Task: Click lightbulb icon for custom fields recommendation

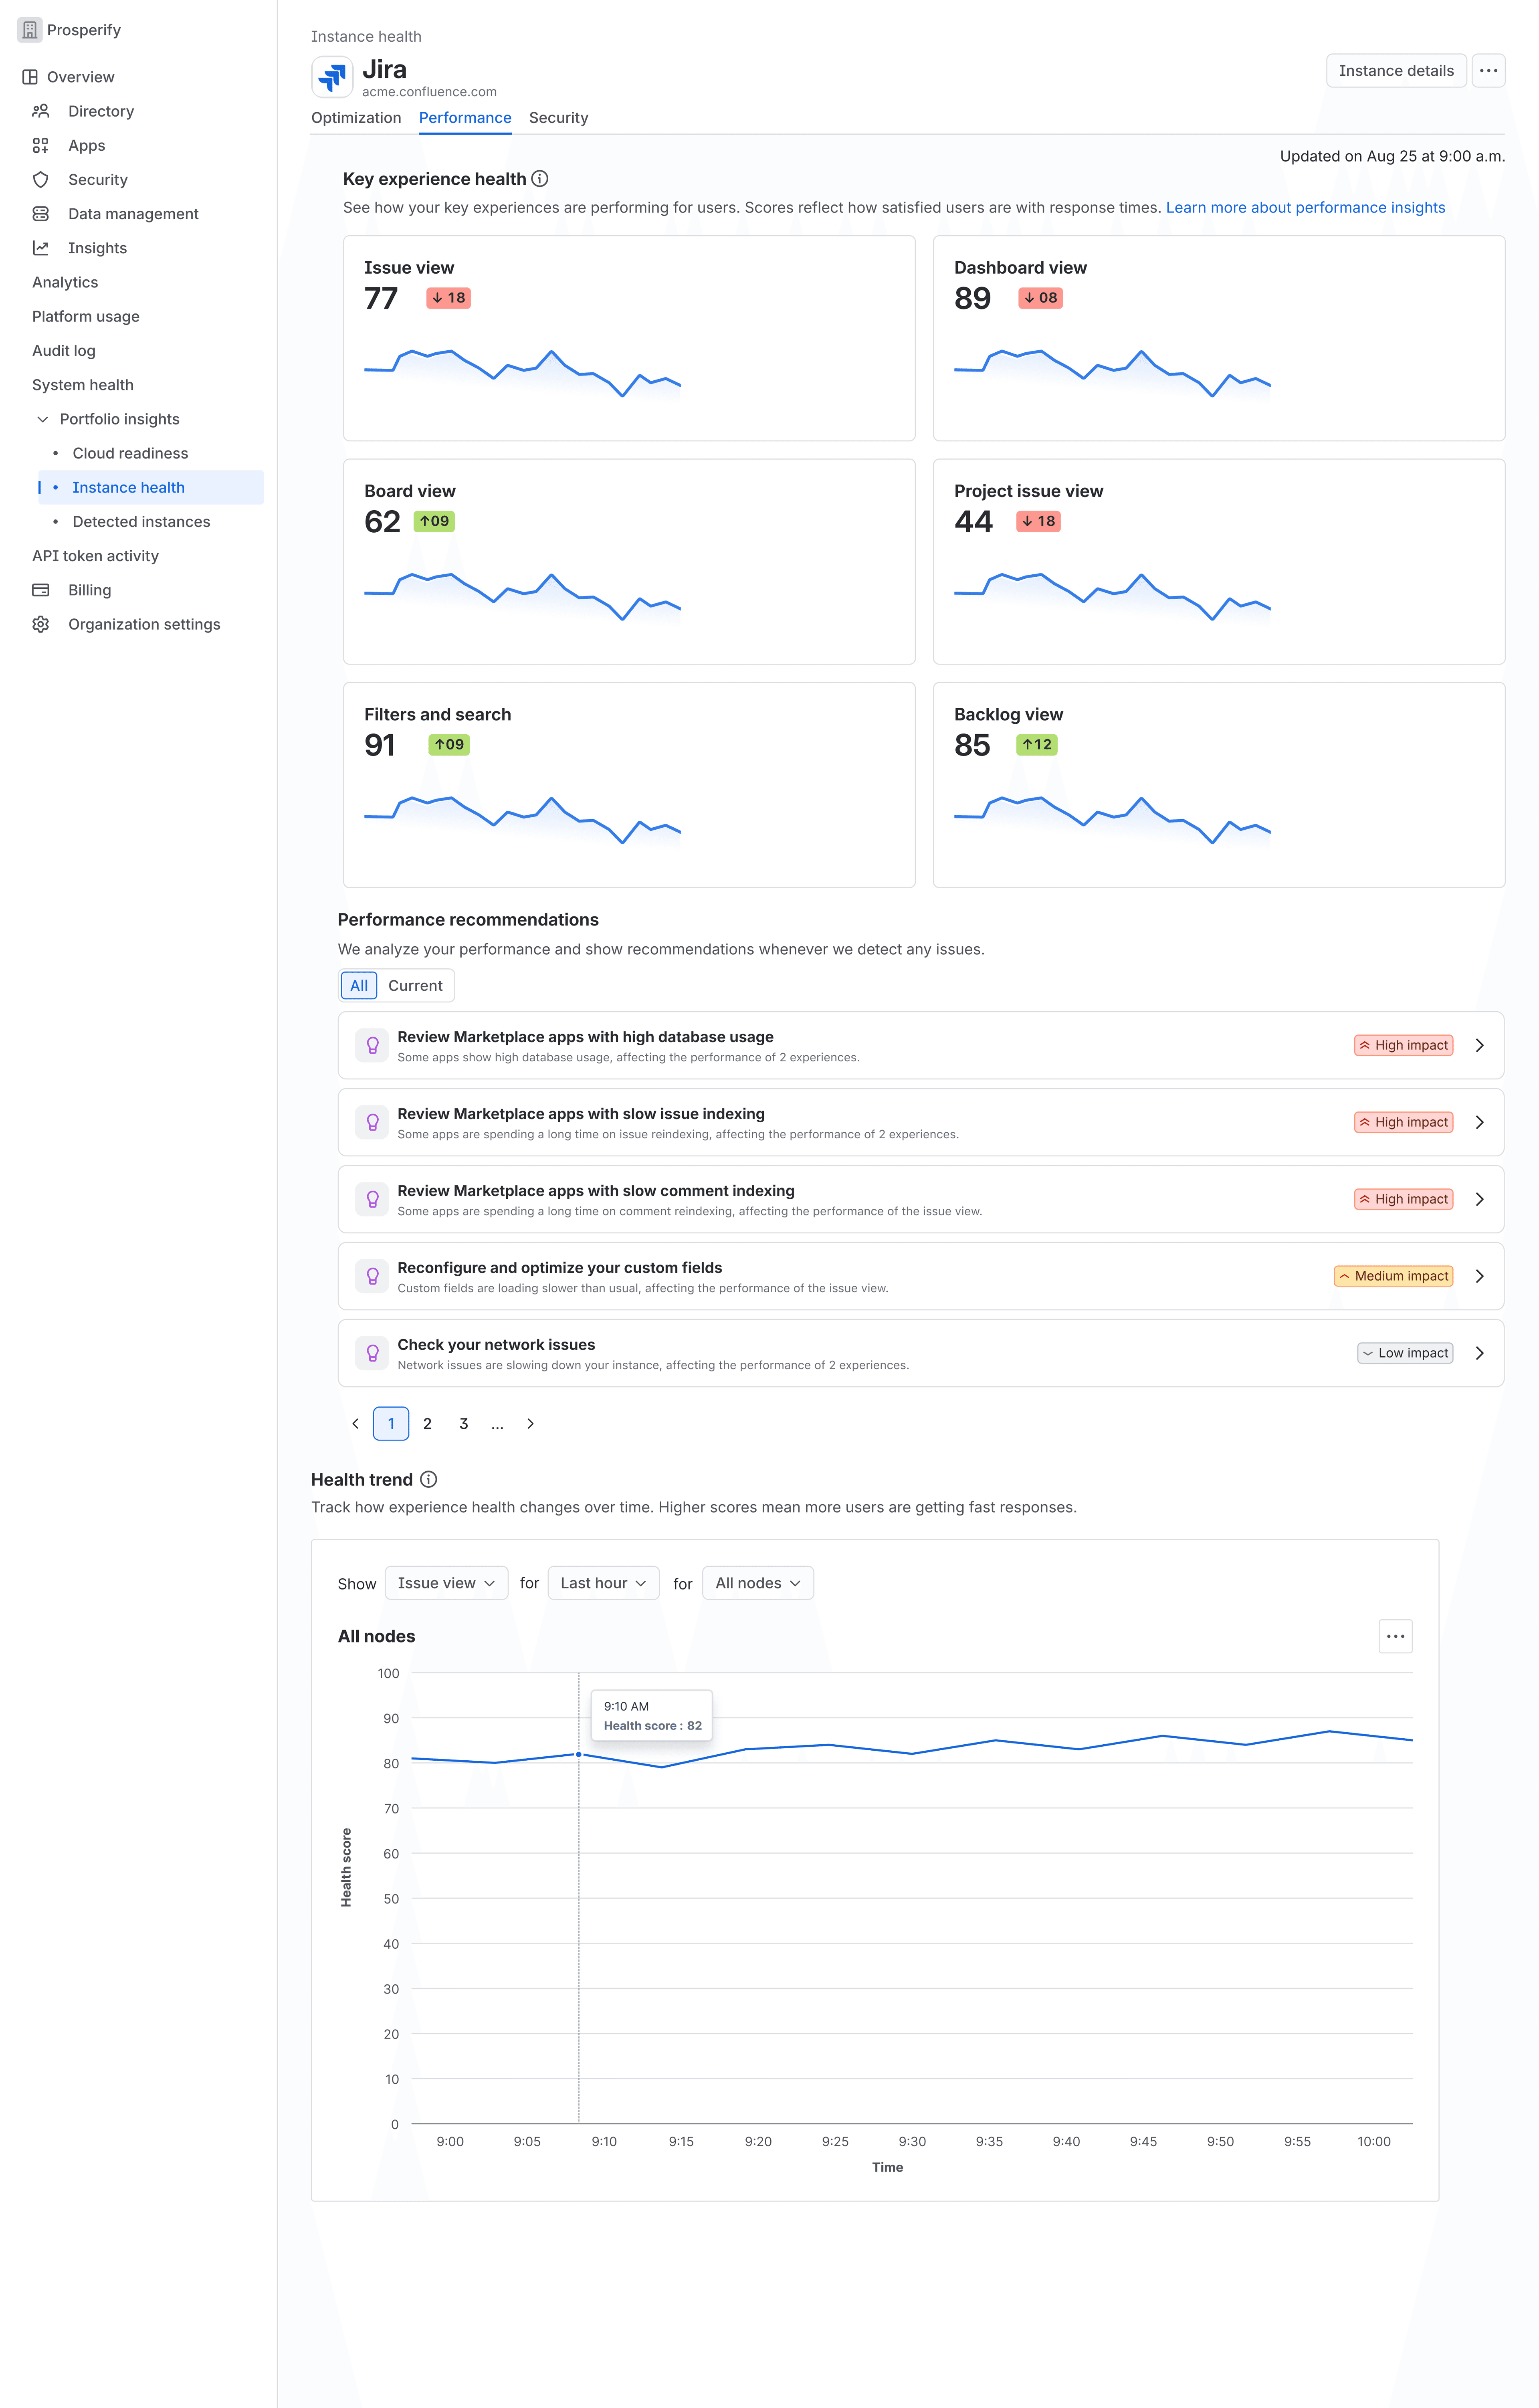Action: coord(372,1276)
